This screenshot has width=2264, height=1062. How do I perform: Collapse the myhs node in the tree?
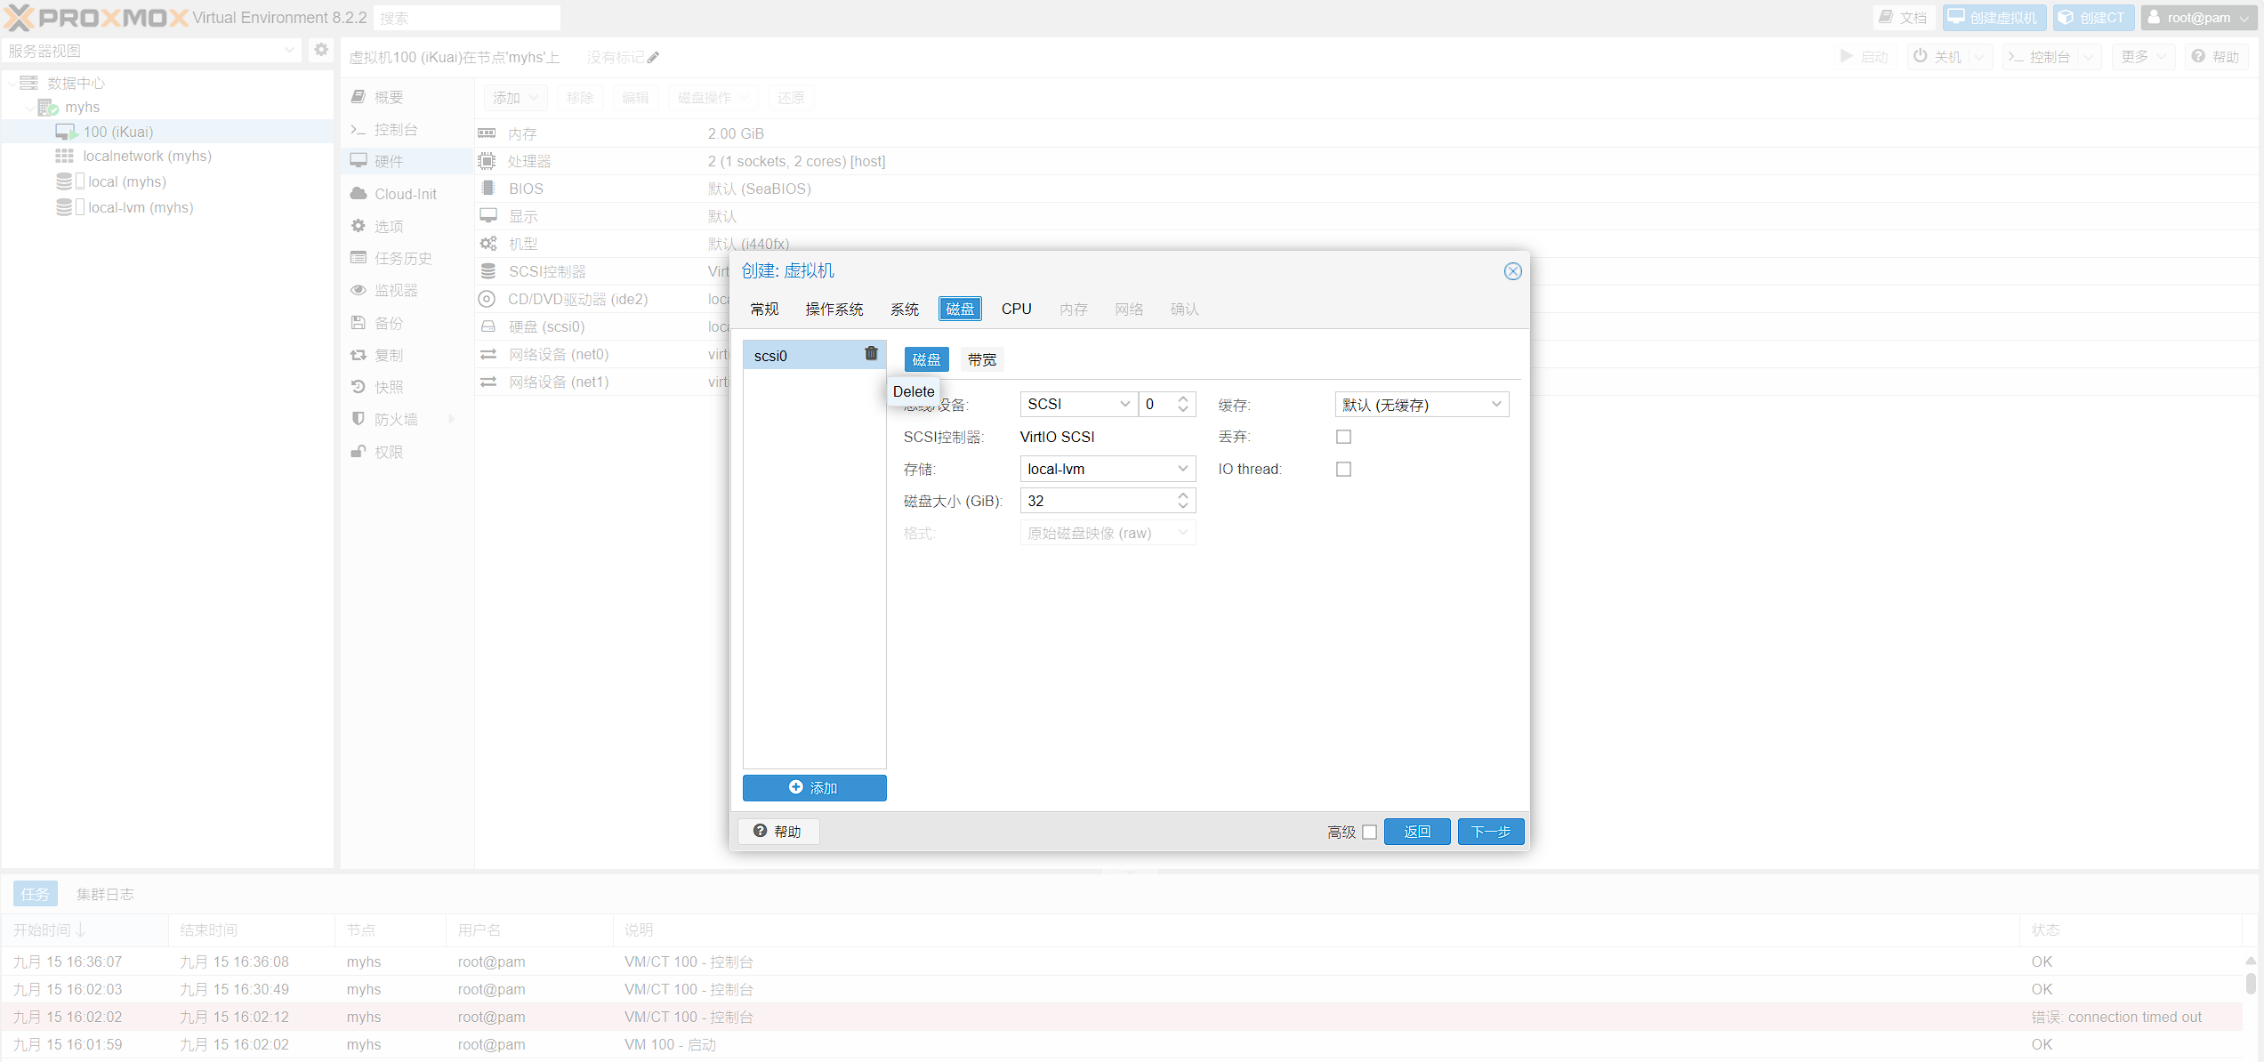tap(30, 108)
